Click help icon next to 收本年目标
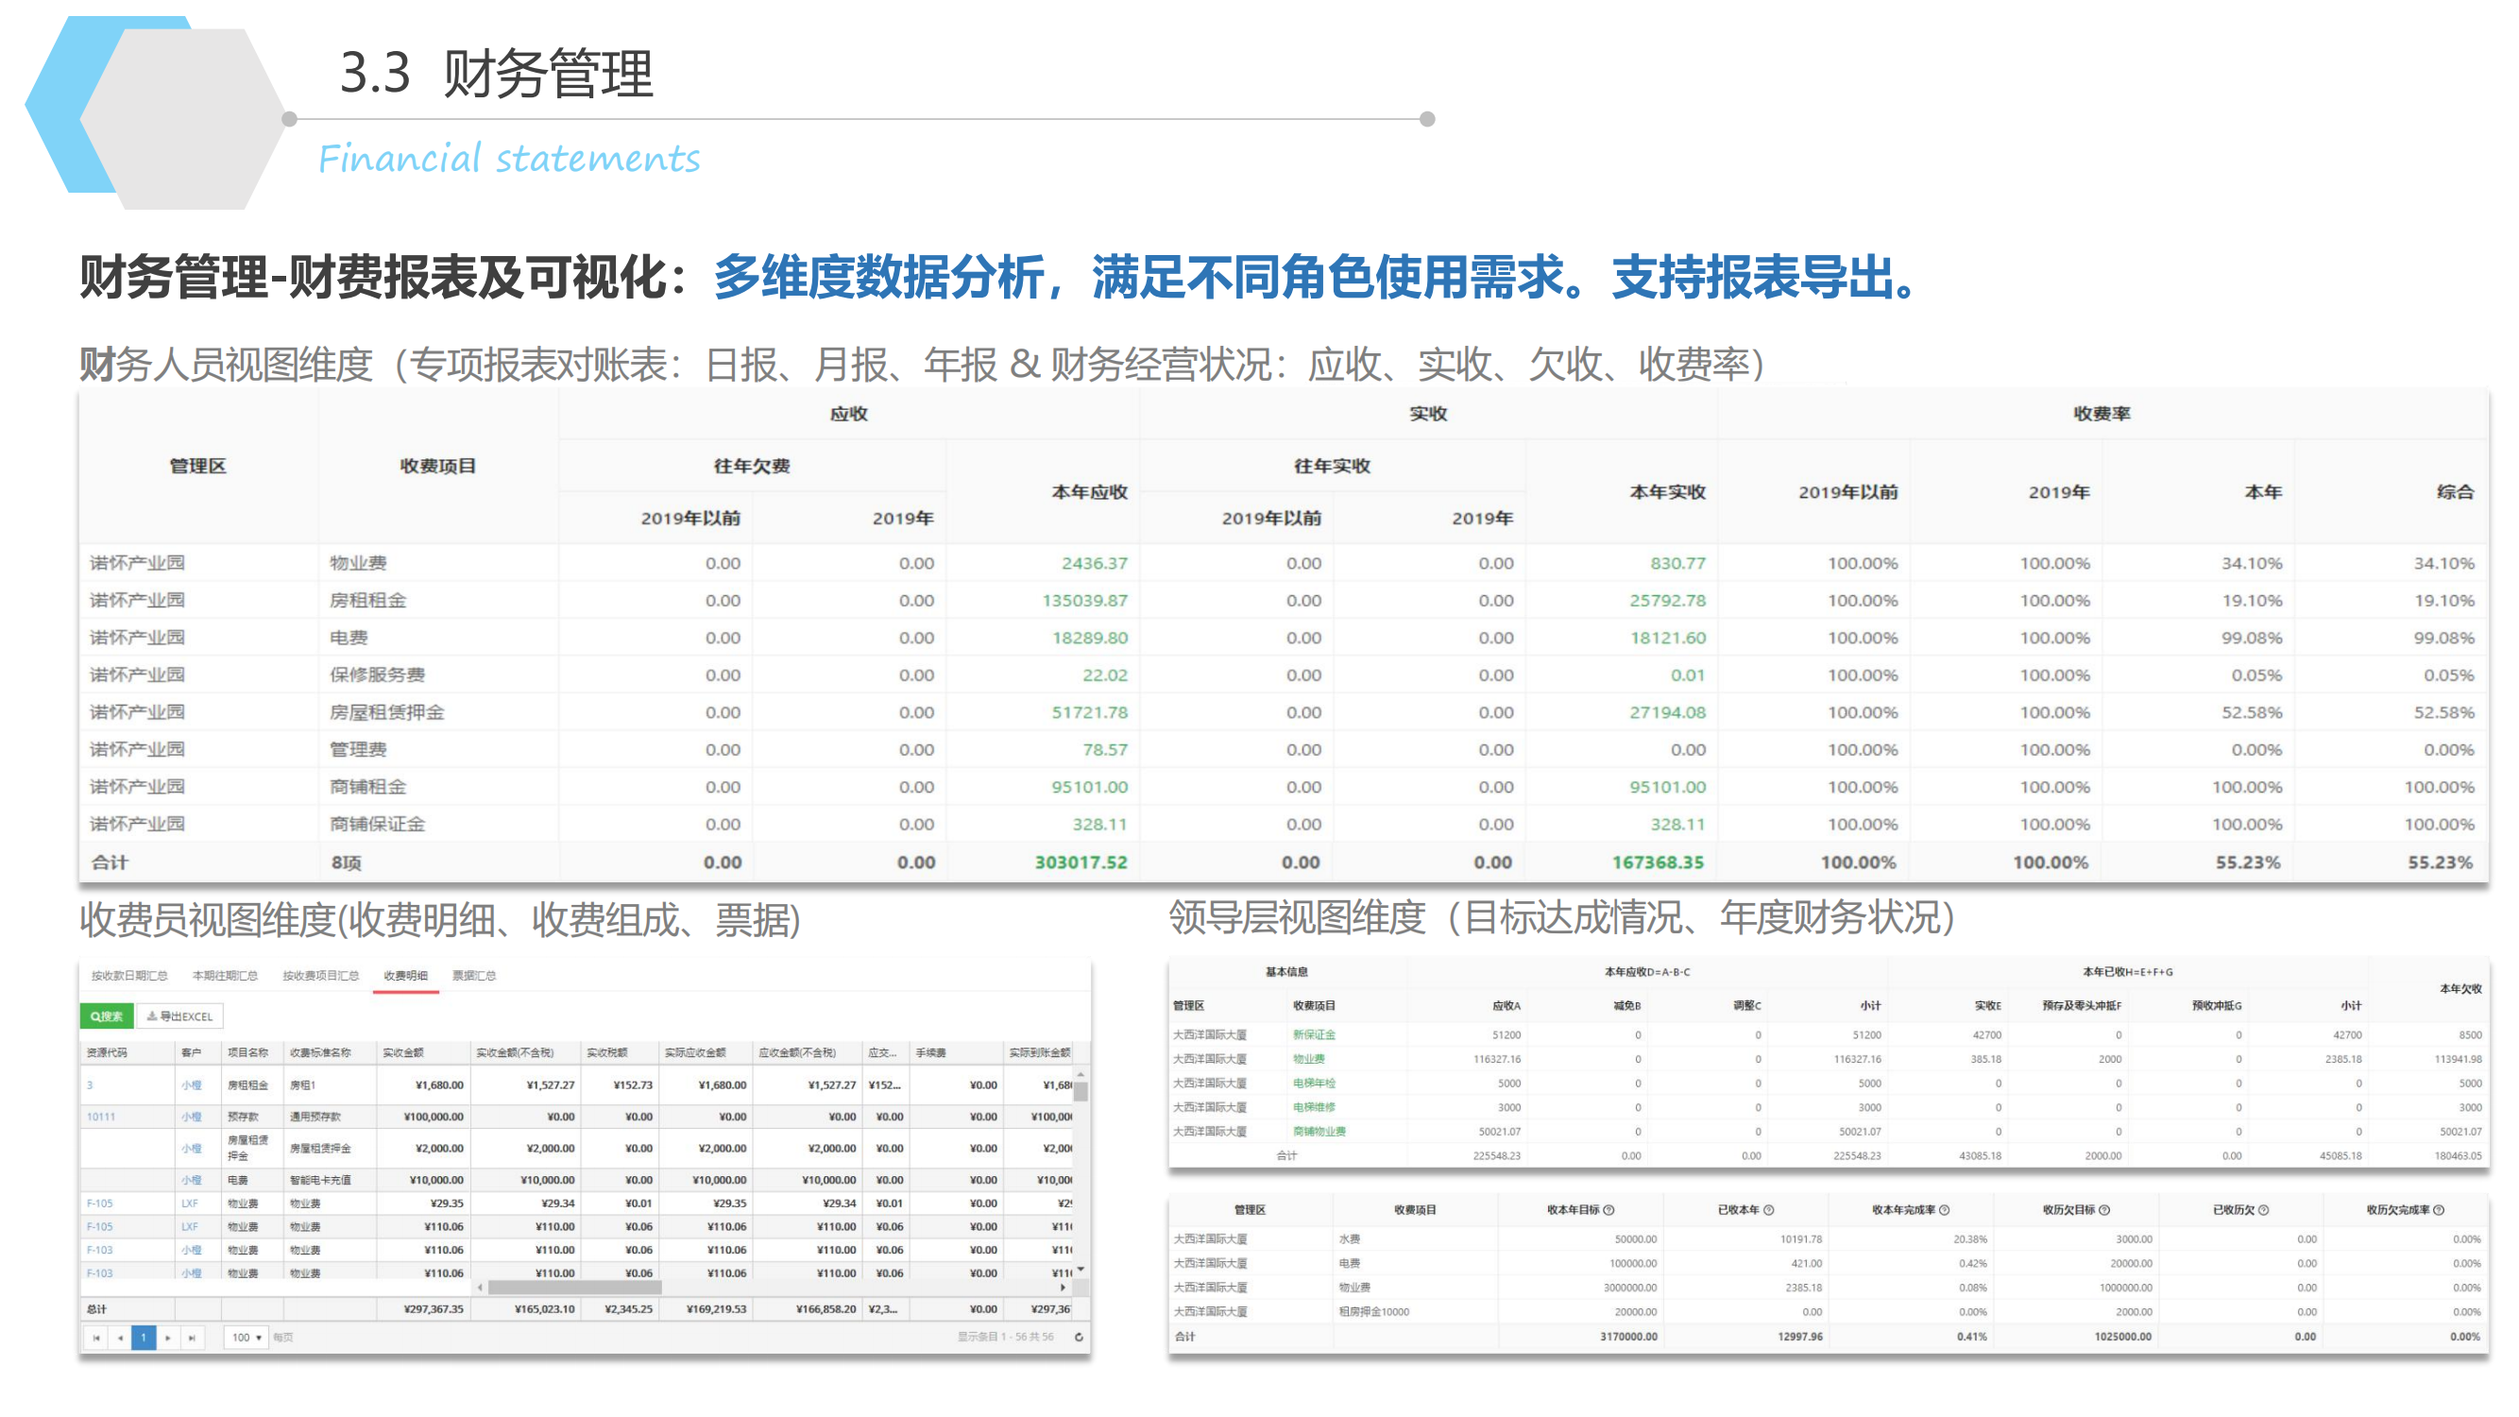The width and height of the screenshot is (2519, 1417). click(x=1608, y=1210)
